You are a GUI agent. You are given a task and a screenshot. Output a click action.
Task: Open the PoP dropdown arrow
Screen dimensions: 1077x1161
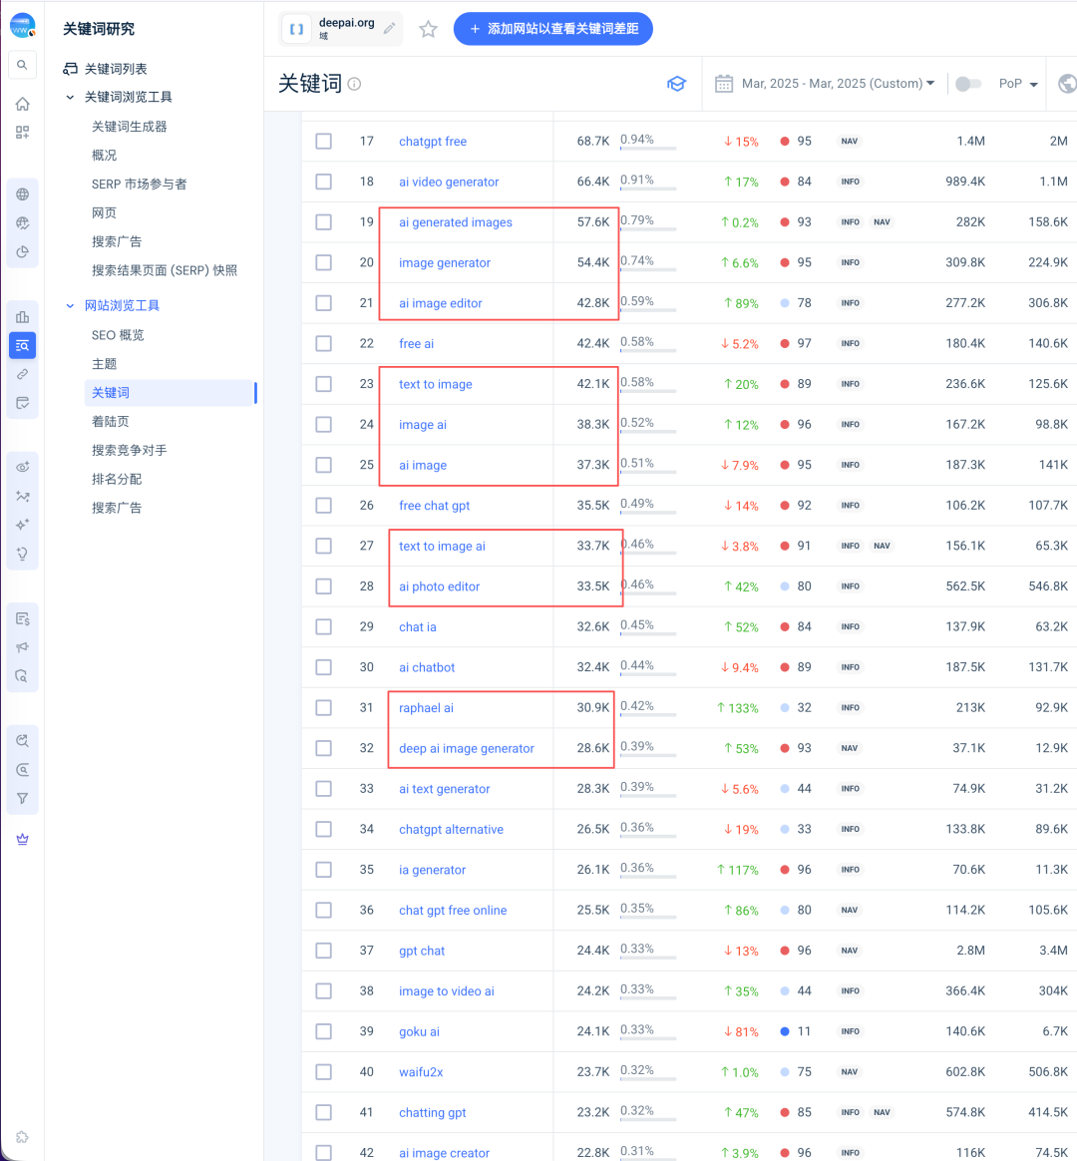coord(1033,85)
